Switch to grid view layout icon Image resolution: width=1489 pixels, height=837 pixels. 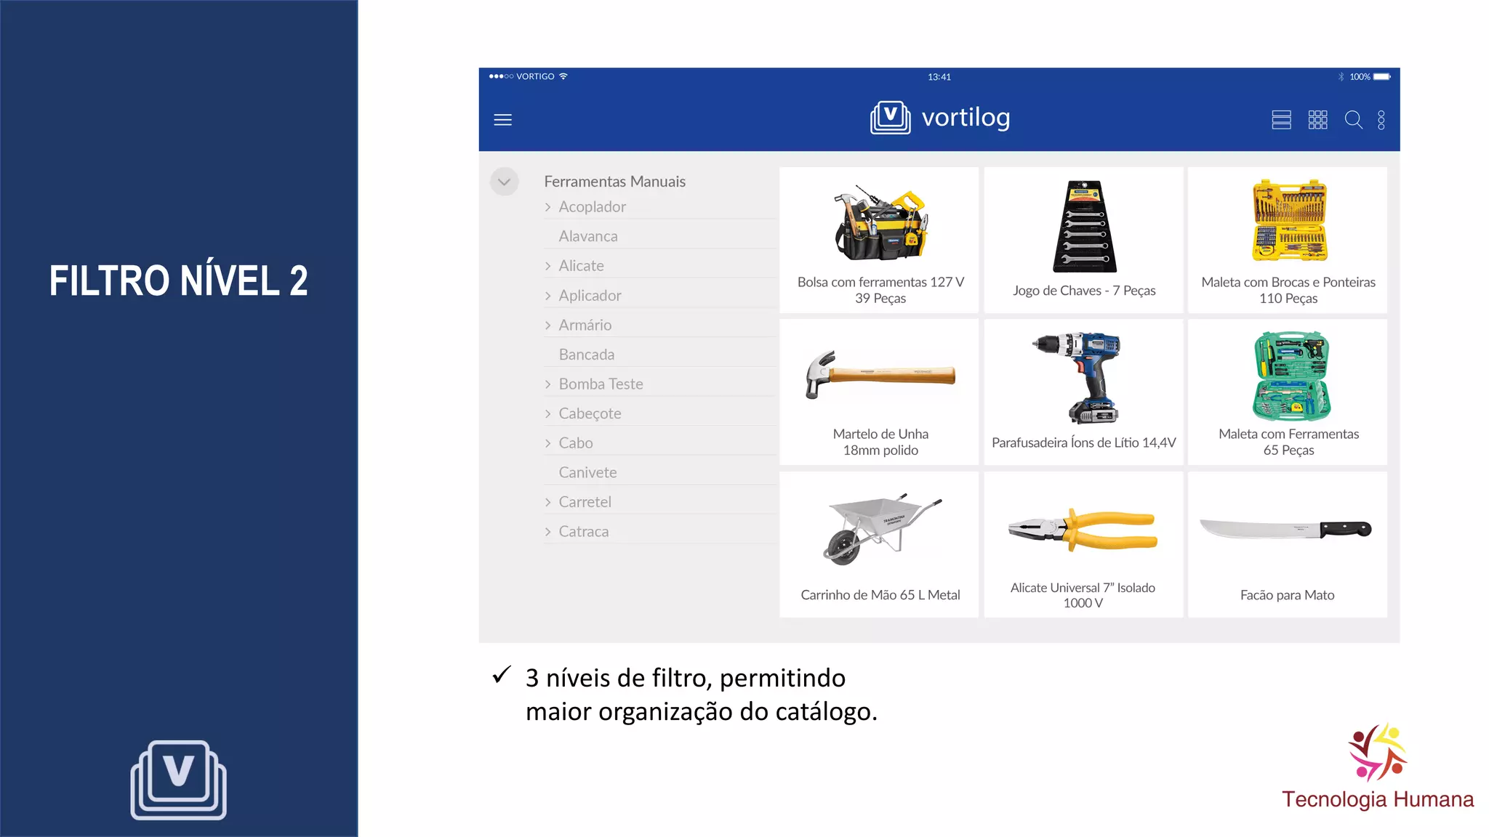coord(1317,120)
